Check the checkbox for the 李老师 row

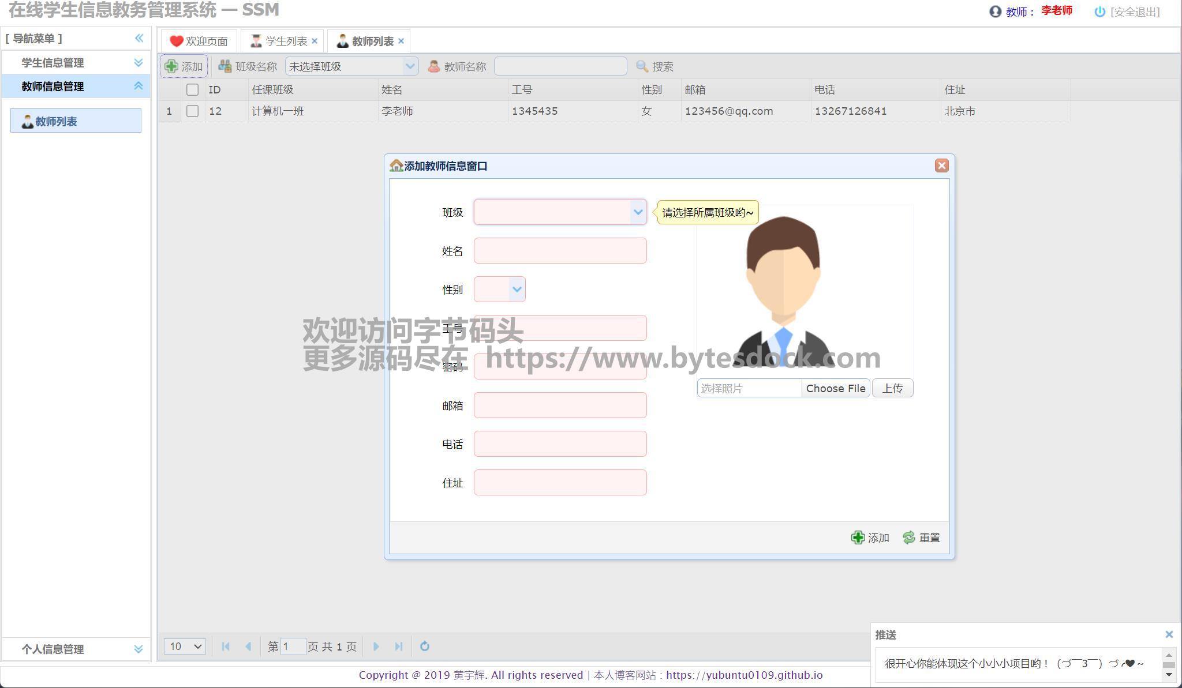(x=193, y=111)
